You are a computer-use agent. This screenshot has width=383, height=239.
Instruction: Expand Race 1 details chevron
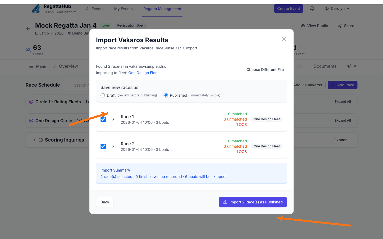(113, 119)
